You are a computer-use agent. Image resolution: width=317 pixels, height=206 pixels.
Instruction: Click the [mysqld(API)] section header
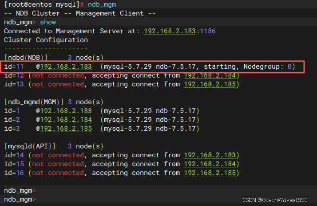tap(30, 146)
